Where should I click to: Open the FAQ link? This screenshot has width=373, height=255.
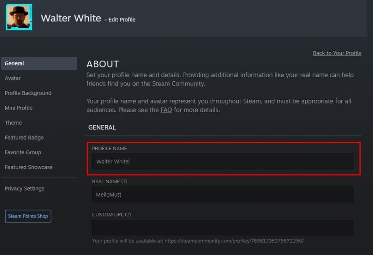tap(166, 110)
